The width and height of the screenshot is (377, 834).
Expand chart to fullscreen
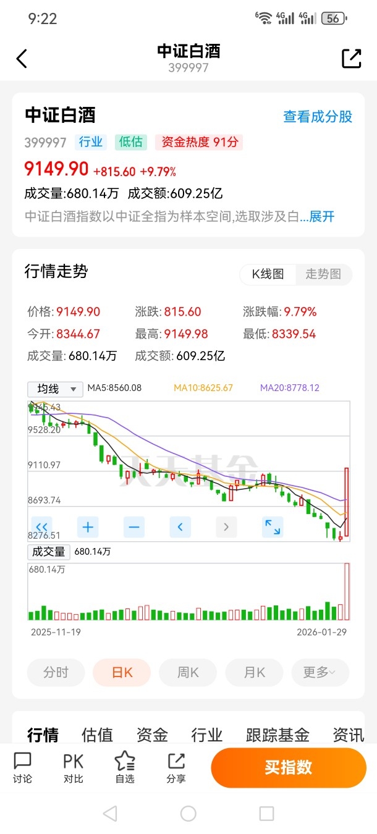pos(273,527)
